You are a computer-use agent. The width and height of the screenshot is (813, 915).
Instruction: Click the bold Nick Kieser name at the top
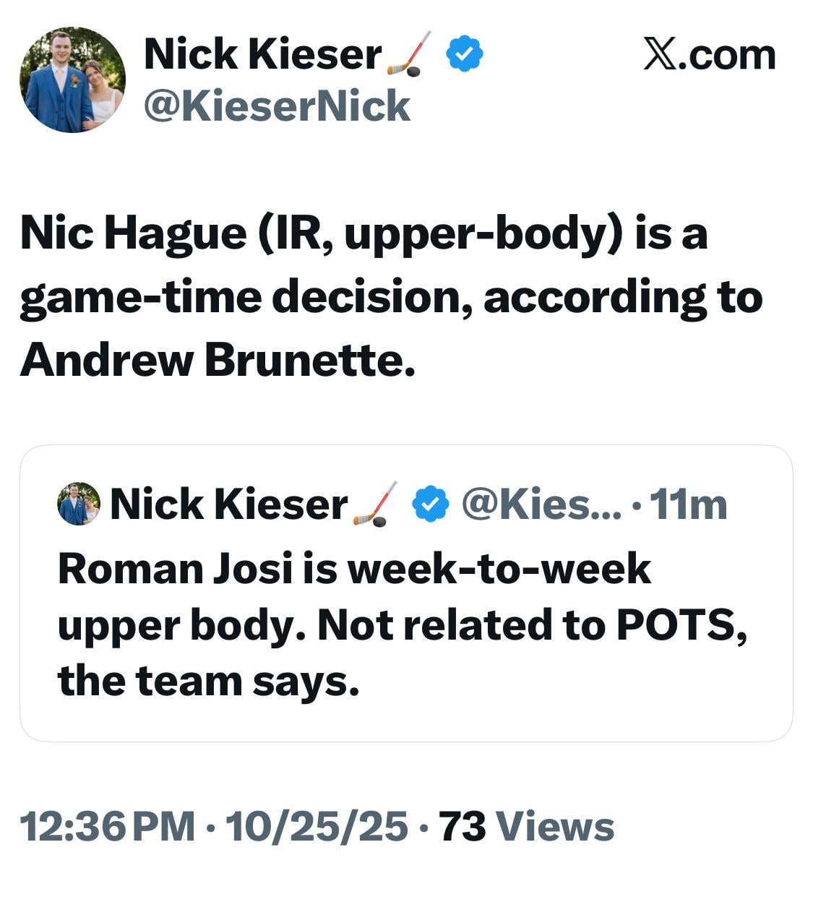[262, 54]
